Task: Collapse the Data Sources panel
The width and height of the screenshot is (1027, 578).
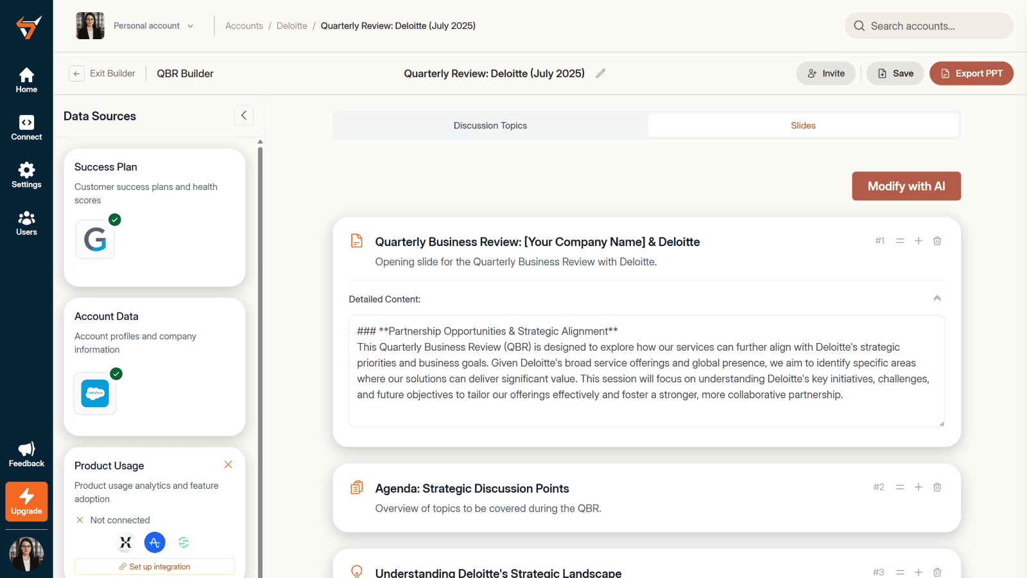Action: (x=244, y=116)
